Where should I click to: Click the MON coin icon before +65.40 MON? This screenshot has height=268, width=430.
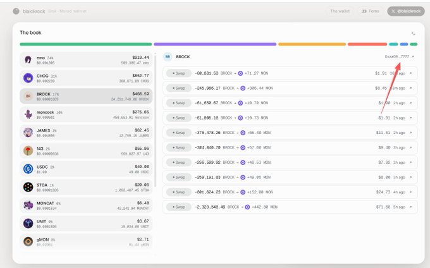tap(243, 133)
